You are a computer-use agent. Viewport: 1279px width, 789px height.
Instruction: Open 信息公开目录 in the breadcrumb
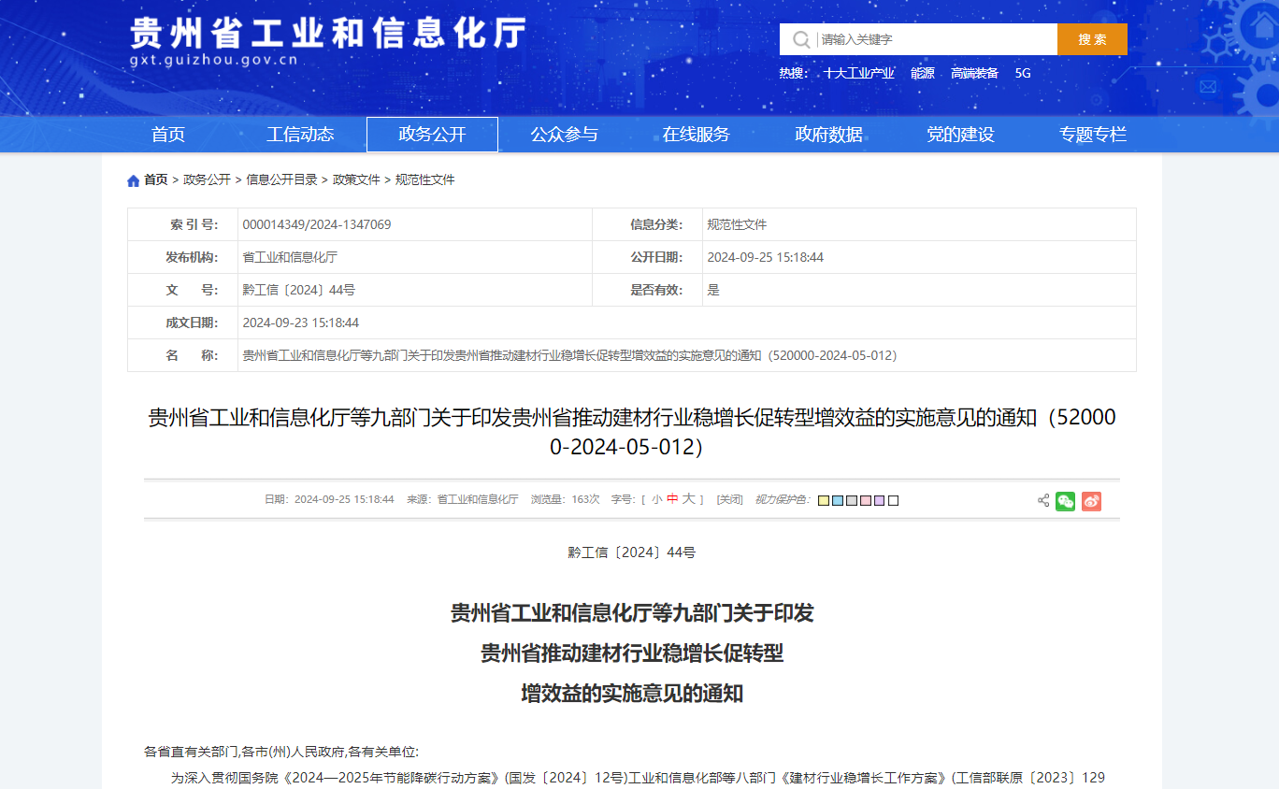tap(281, 180)
